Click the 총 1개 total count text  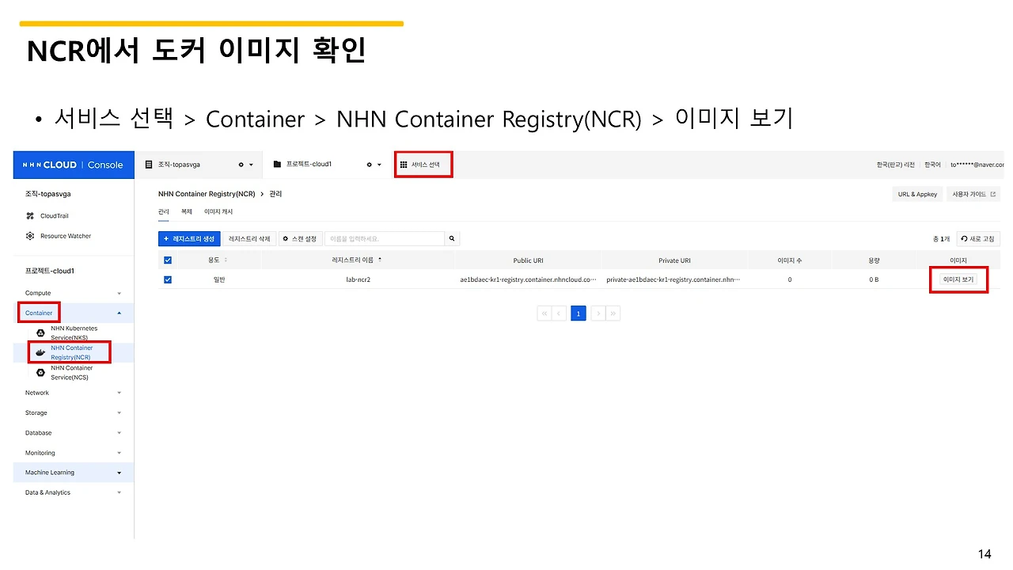click(x=940, y=238)
